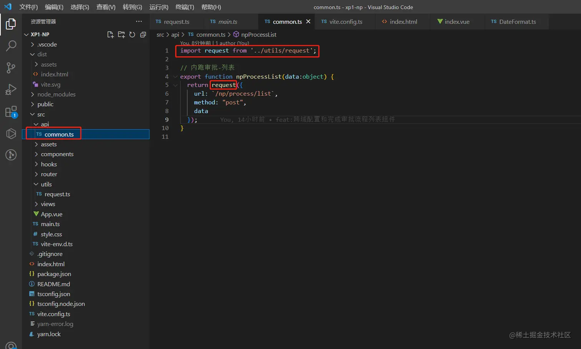Viewport: 581px width, 349px height.
Task: Open request.ts under utils folder
Action: (86, 194)
